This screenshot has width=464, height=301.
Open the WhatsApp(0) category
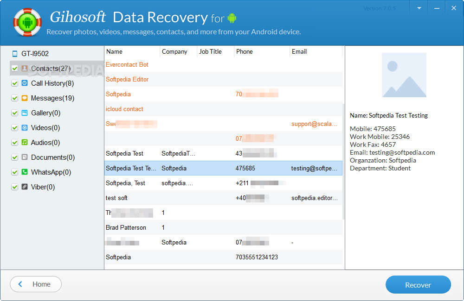click(51, 172)
